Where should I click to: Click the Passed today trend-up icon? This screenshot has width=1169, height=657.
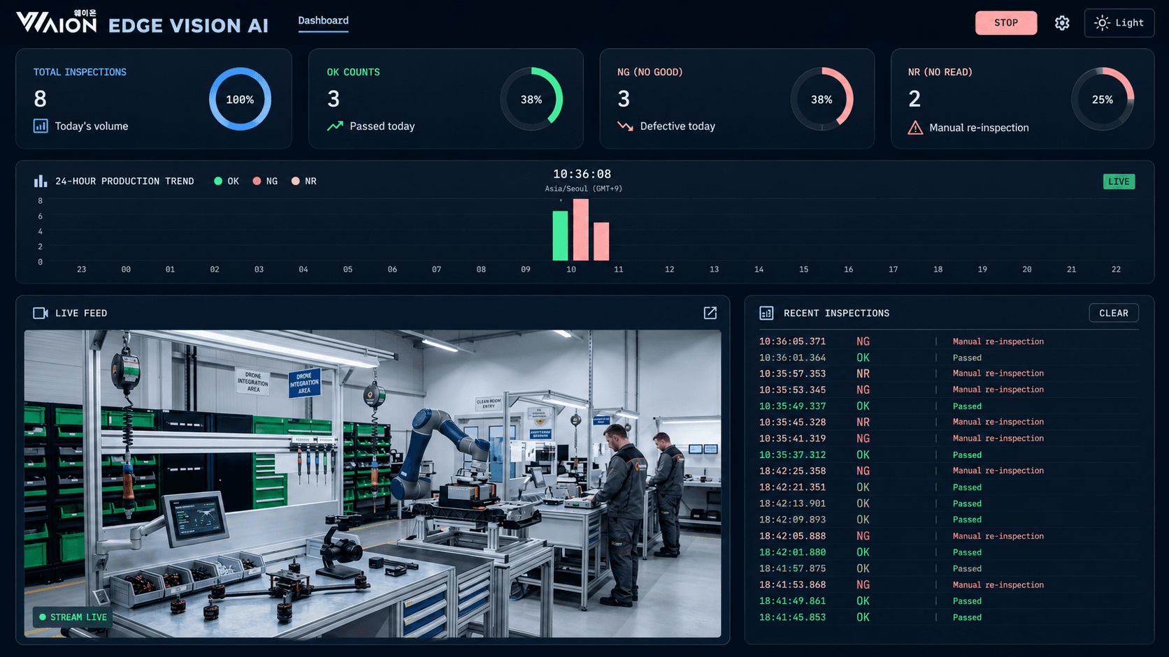tap(335, 126)
